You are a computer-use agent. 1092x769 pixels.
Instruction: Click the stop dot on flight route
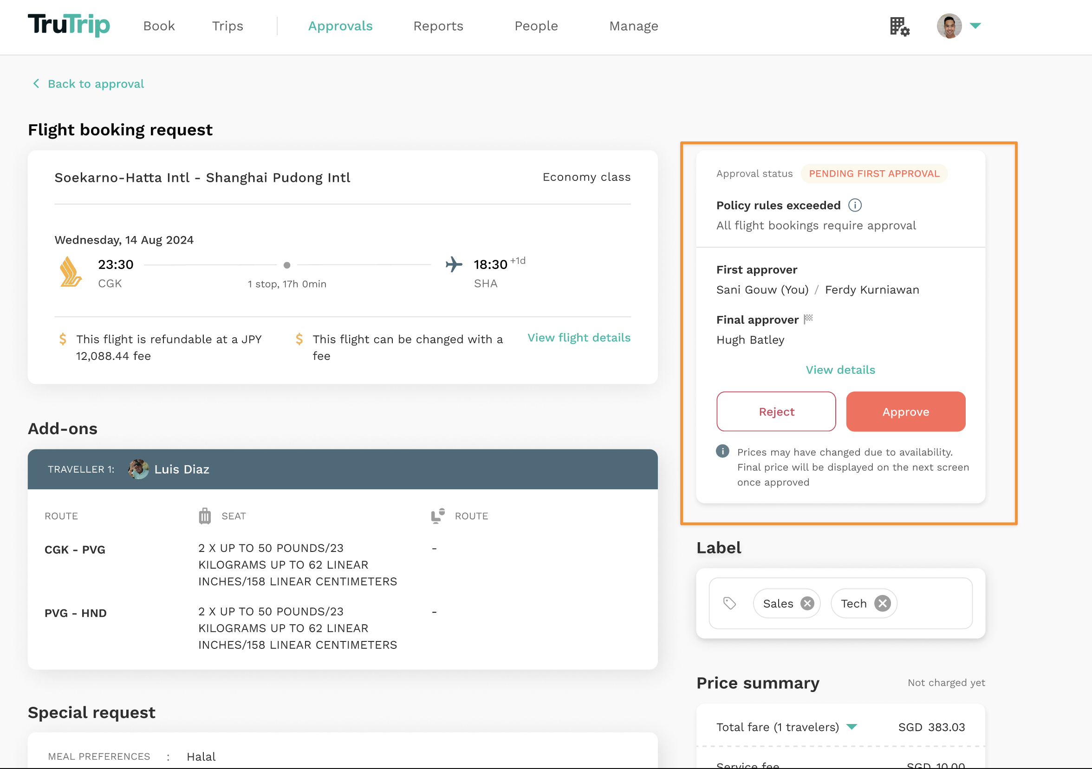coord(287,265)
